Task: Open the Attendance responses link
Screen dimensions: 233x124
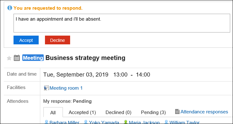Action: pos(204,112)
